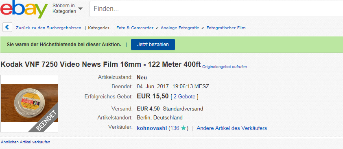
Task: Click Ähnlichen Artikel verkaufen link
Action: [x=25, y=142]
